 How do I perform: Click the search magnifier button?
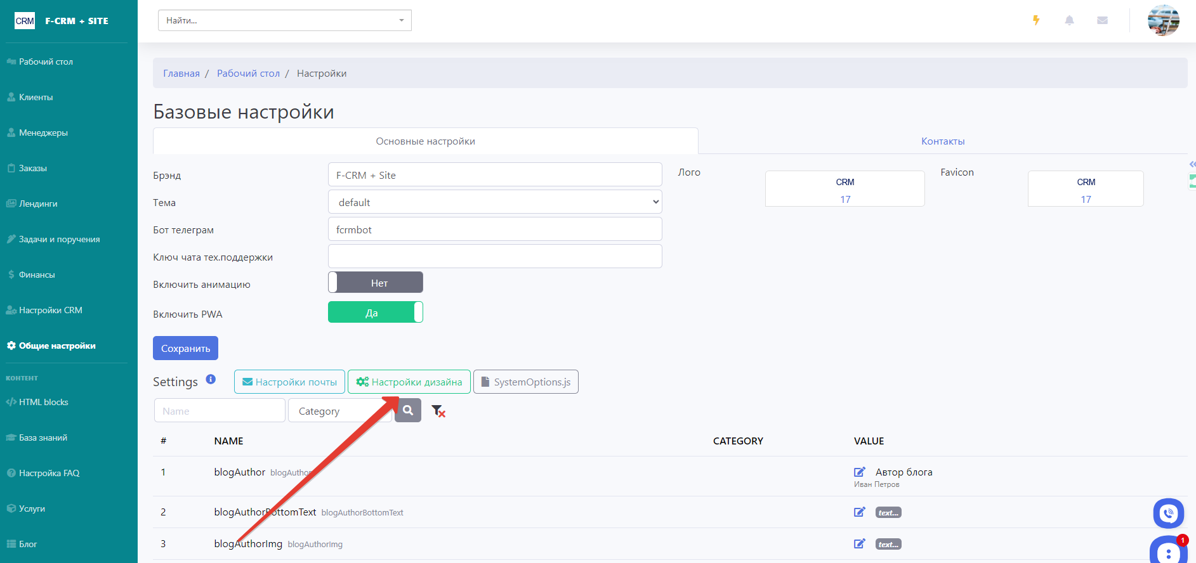[408, 411]
